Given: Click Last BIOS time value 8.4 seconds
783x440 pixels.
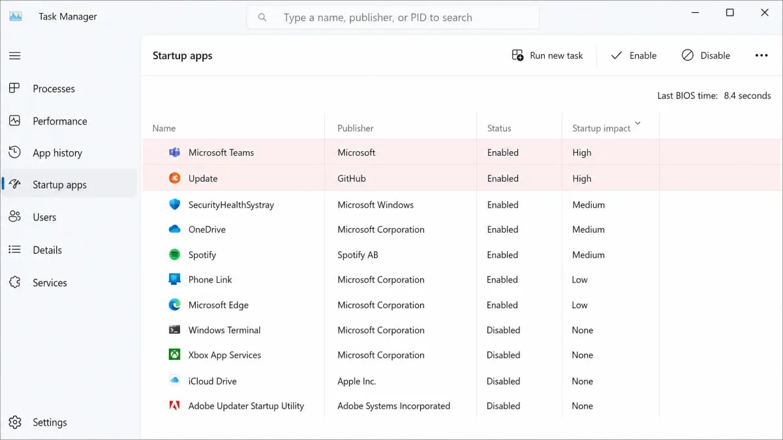Looking at the screenshot, I should pyautogui.click(x=747, y=96).
